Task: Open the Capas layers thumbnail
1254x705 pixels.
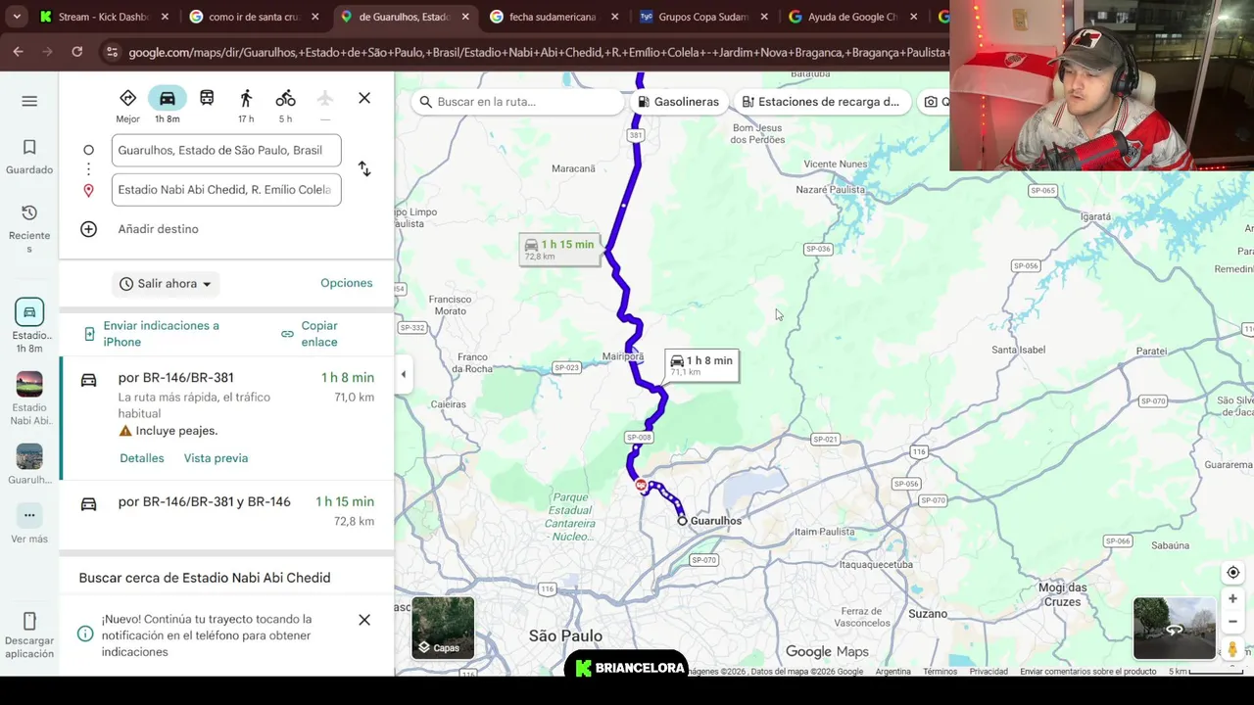Action: [x=443, y=628]
